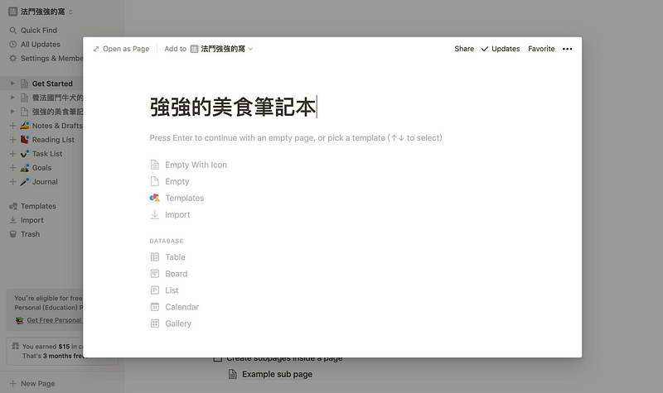663x393 pixels.
Task: Mark this page as Favorite
Action: pyautogui.click(x=541, y=49)
